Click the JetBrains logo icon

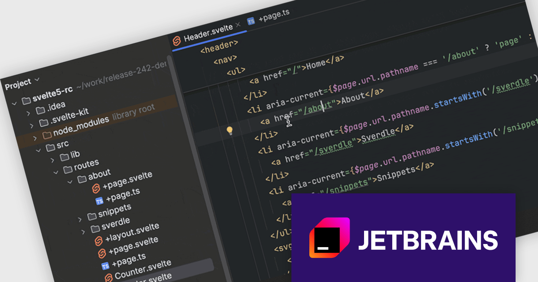tap(330, 238)
